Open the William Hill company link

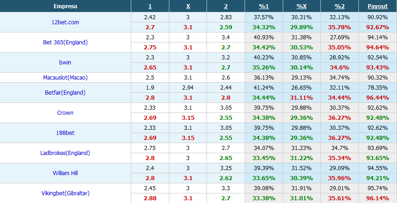[x=65, y=173]
